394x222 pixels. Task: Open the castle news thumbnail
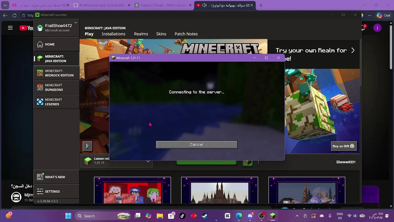coord(219,191)
